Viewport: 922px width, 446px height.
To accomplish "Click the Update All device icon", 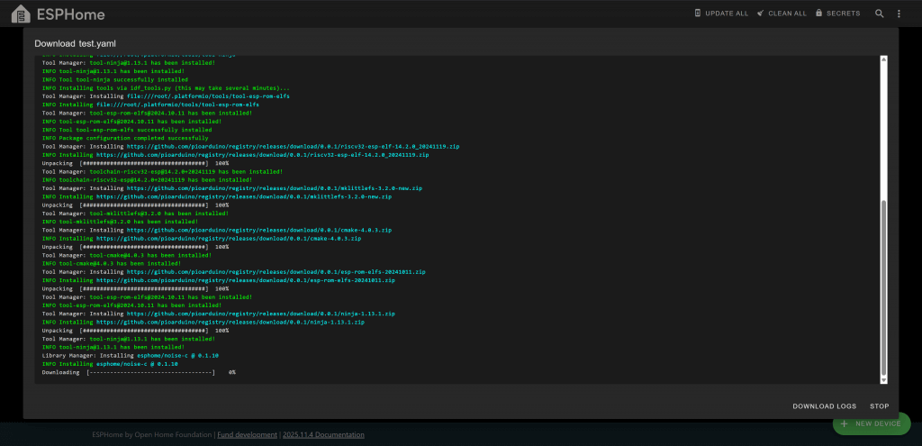I will point(698,14).
